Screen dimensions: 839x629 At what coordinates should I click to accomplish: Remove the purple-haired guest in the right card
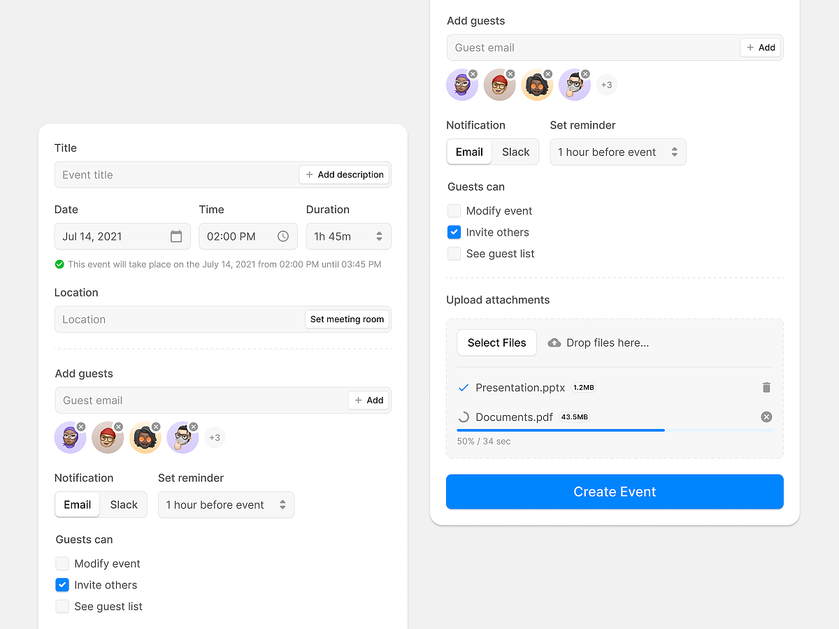[x=473, y=74]
